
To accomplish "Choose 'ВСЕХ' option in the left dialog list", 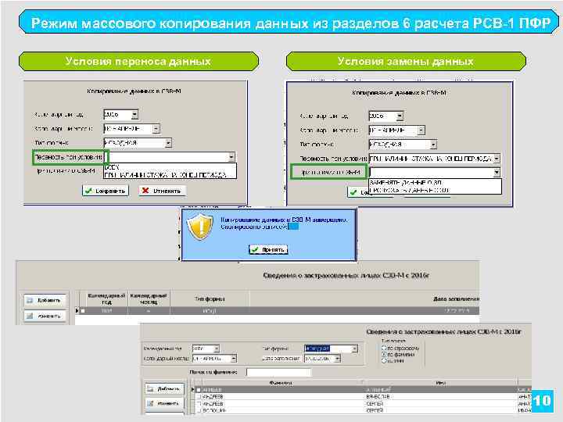I will [170, 167].
